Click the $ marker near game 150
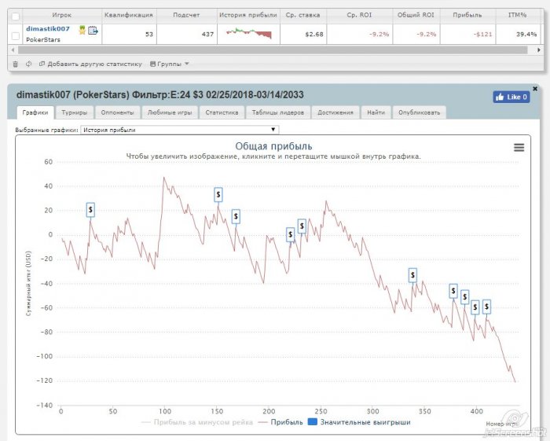Image resolution: width=550 pixels, height=441 pixels. click(218, 194)
